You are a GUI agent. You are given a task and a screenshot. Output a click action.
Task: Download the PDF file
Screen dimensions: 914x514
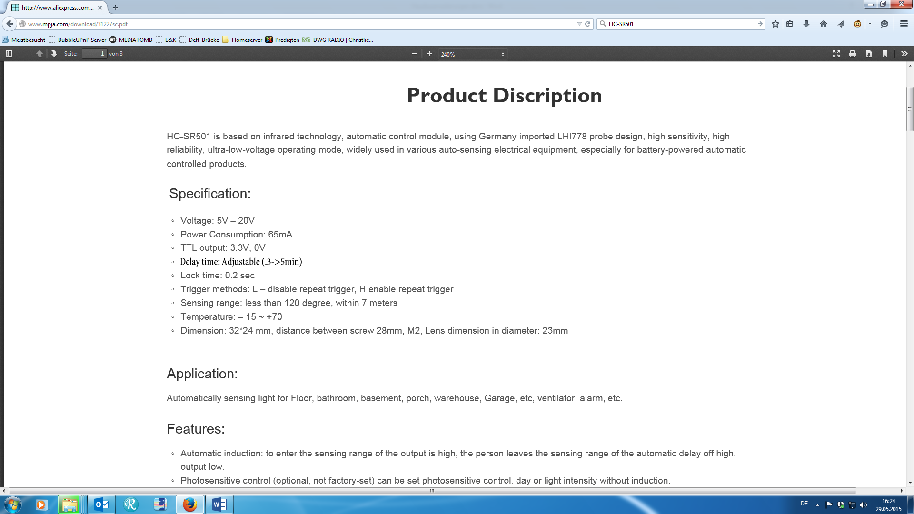click(x=869, y=54)
